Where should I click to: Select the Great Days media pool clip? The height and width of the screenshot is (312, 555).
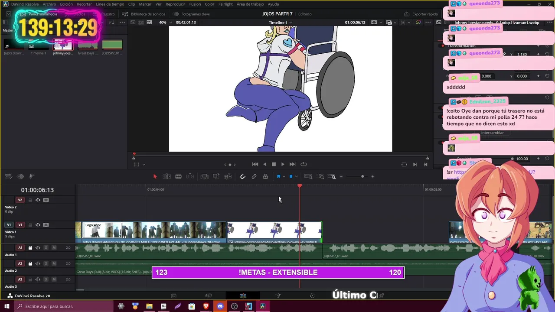[x=88, y=47]
